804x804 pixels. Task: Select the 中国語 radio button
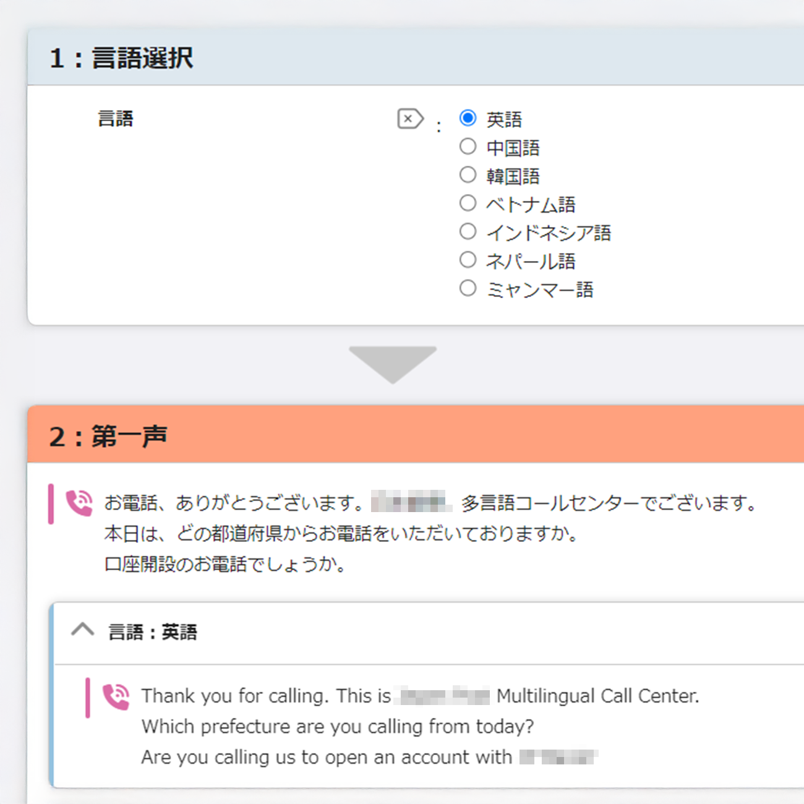(x=468, y=146)
